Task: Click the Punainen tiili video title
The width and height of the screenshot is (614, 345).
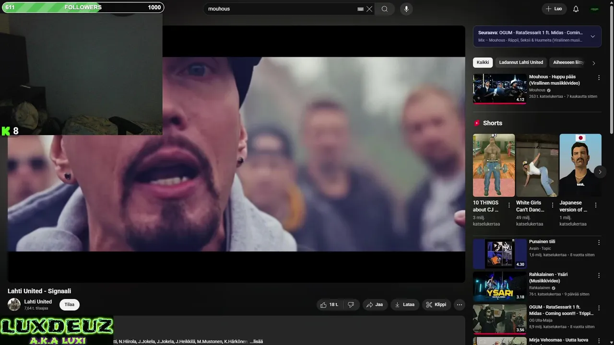Action: pos(542,241)
